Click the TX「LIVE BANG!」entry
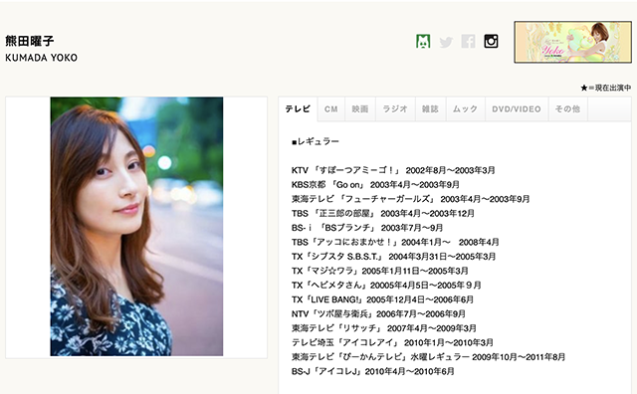This screenshot has height=394, width=637. pyautogui.click(x=382, y=299)
